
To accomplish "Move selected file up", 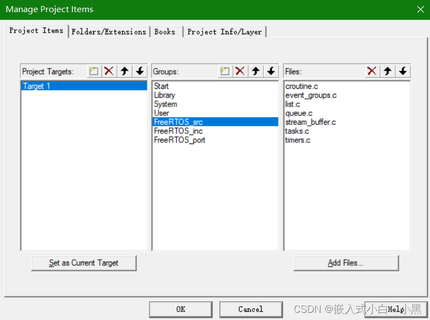I will click(387, 71).
